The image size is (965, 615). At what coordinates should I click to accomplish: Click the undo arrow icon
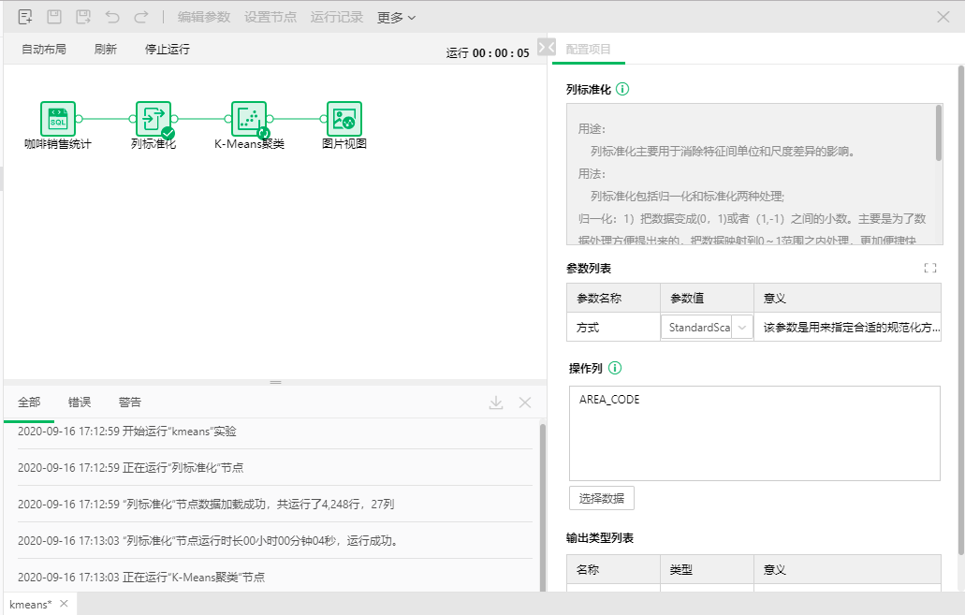pos(112,17)
